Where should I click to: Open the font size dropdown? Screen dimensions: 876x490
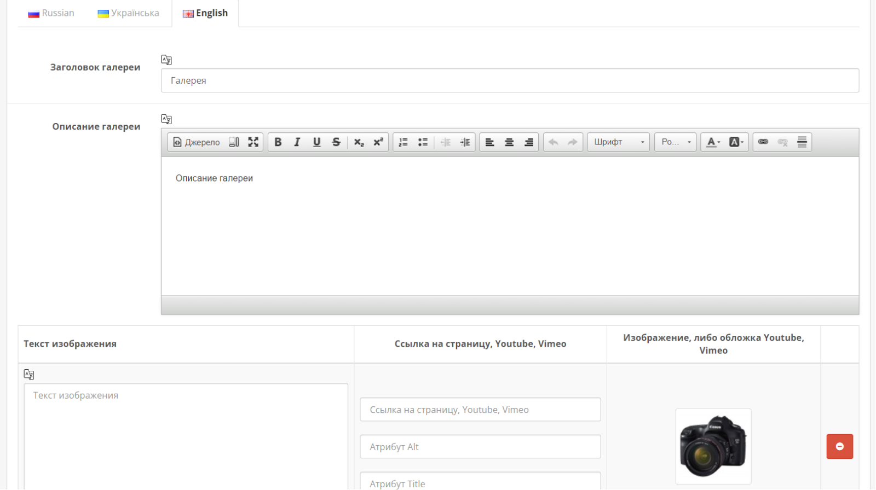coord(676,142)
